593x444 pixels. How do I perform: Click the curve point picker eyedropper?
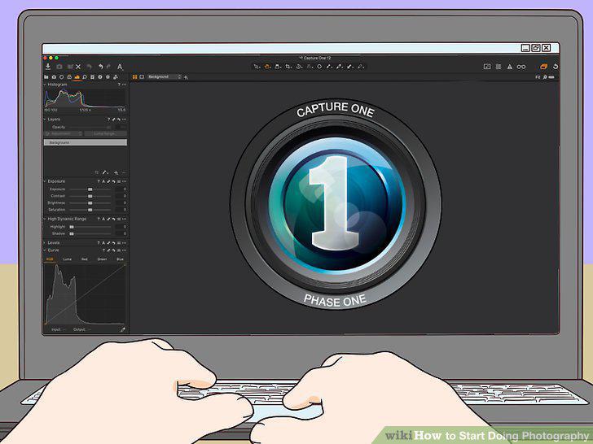[123, 329]
